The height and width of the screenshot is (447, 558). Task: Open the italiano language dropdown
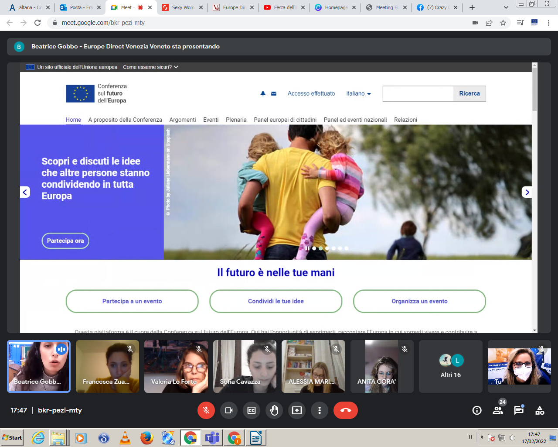coord(359,93)
